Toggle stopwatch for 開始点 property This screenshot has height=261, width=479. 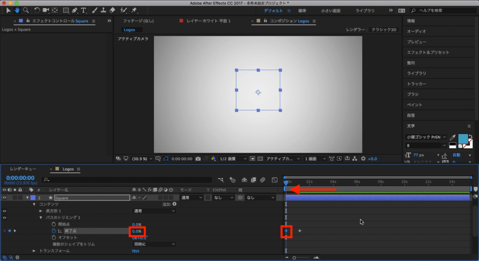54,225
